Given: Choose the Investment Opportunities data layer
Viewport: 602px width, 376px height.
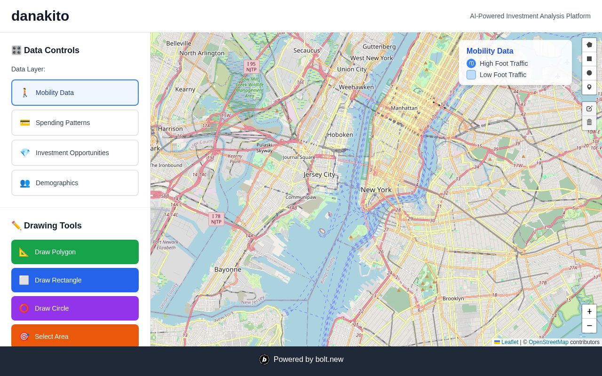Looking at the screenshot, I should coord(75,153).
